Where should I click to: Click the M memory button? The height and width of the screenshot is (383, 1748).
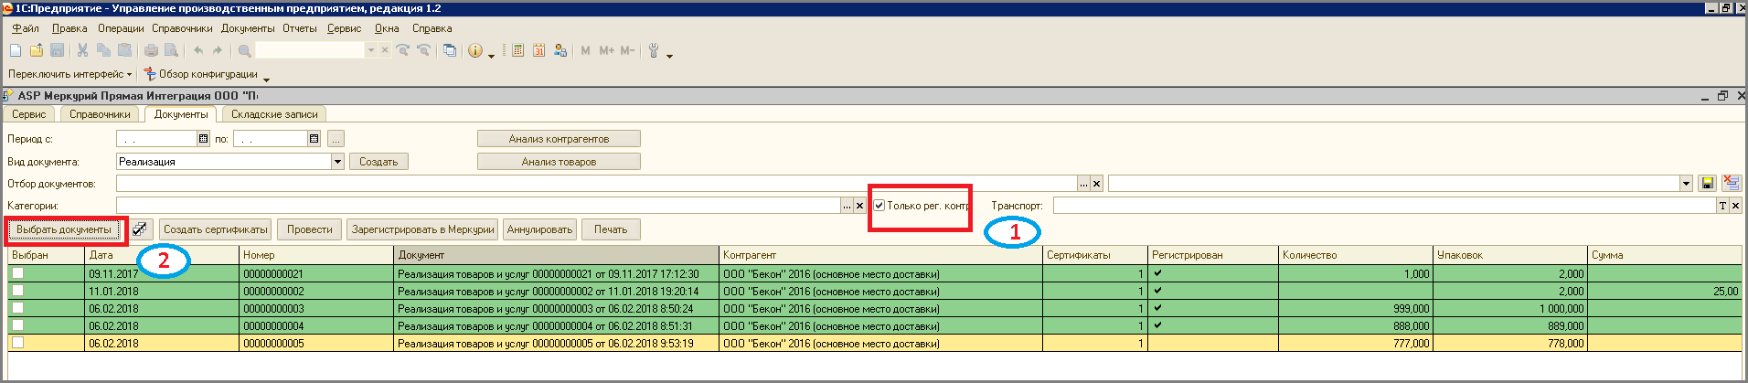pyautogui.click(x=586, y=50)
